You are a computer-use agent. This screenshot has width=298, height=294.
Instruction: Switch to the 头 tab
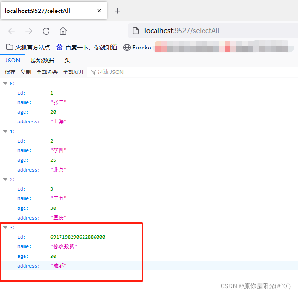[x=67, y=61]
